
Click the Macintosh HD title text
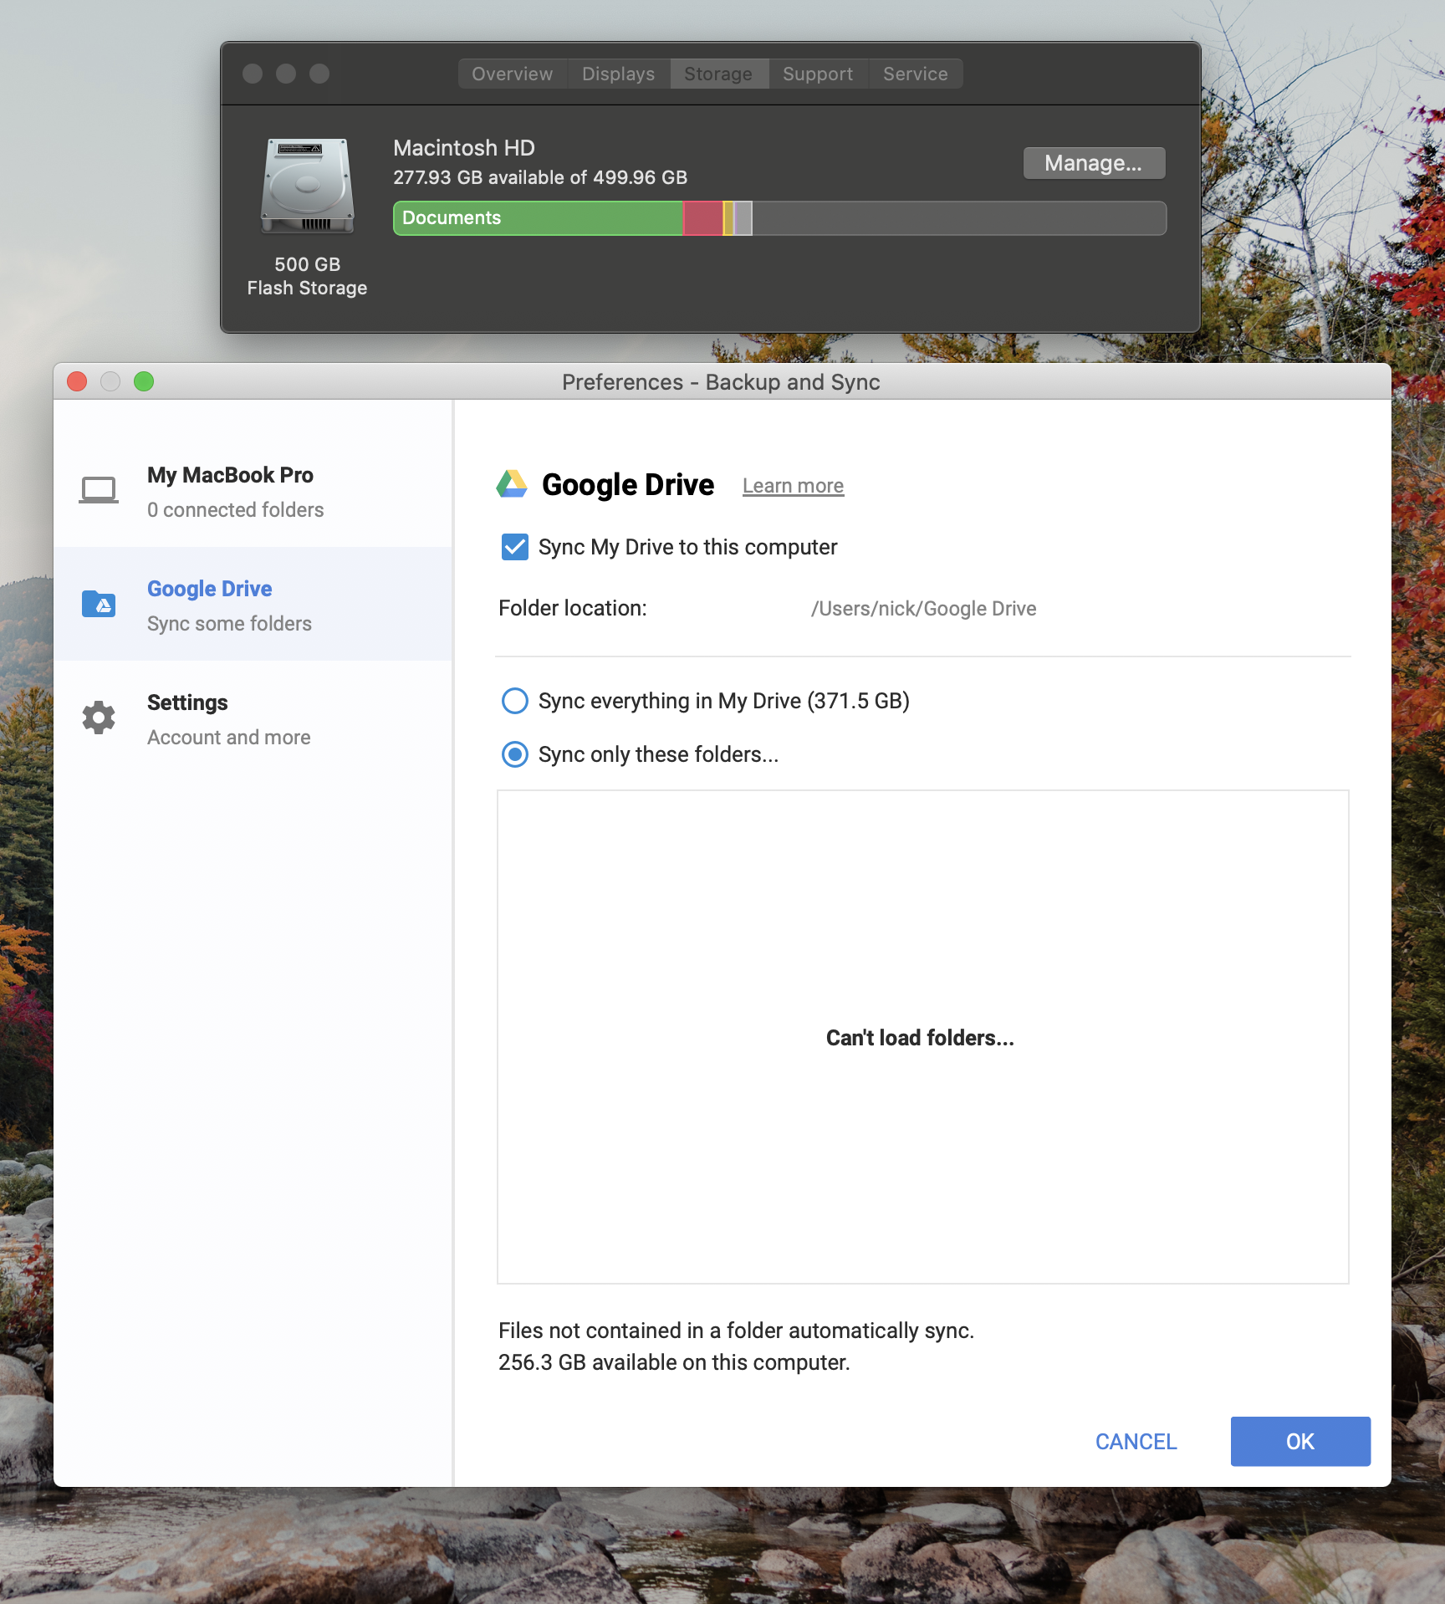[x=464, y=148]
